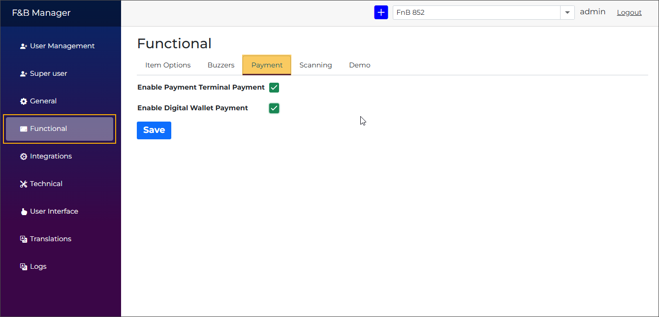Select the Technical wrench icon
This screenshot has width=659, height=317.
tap(23, 184)
